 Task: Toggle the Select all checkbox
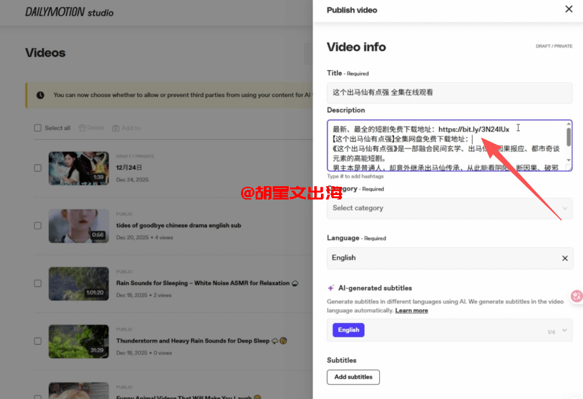(37, 128)
